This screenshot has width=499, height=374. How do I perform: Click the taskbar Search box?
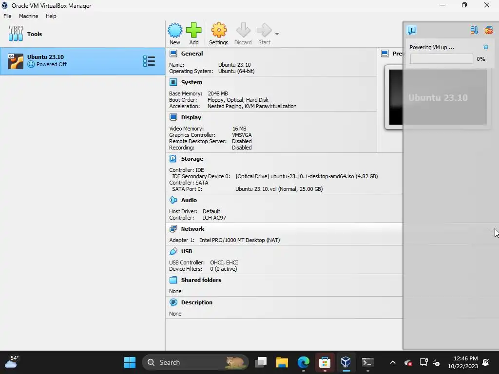(x=195, y=362)
